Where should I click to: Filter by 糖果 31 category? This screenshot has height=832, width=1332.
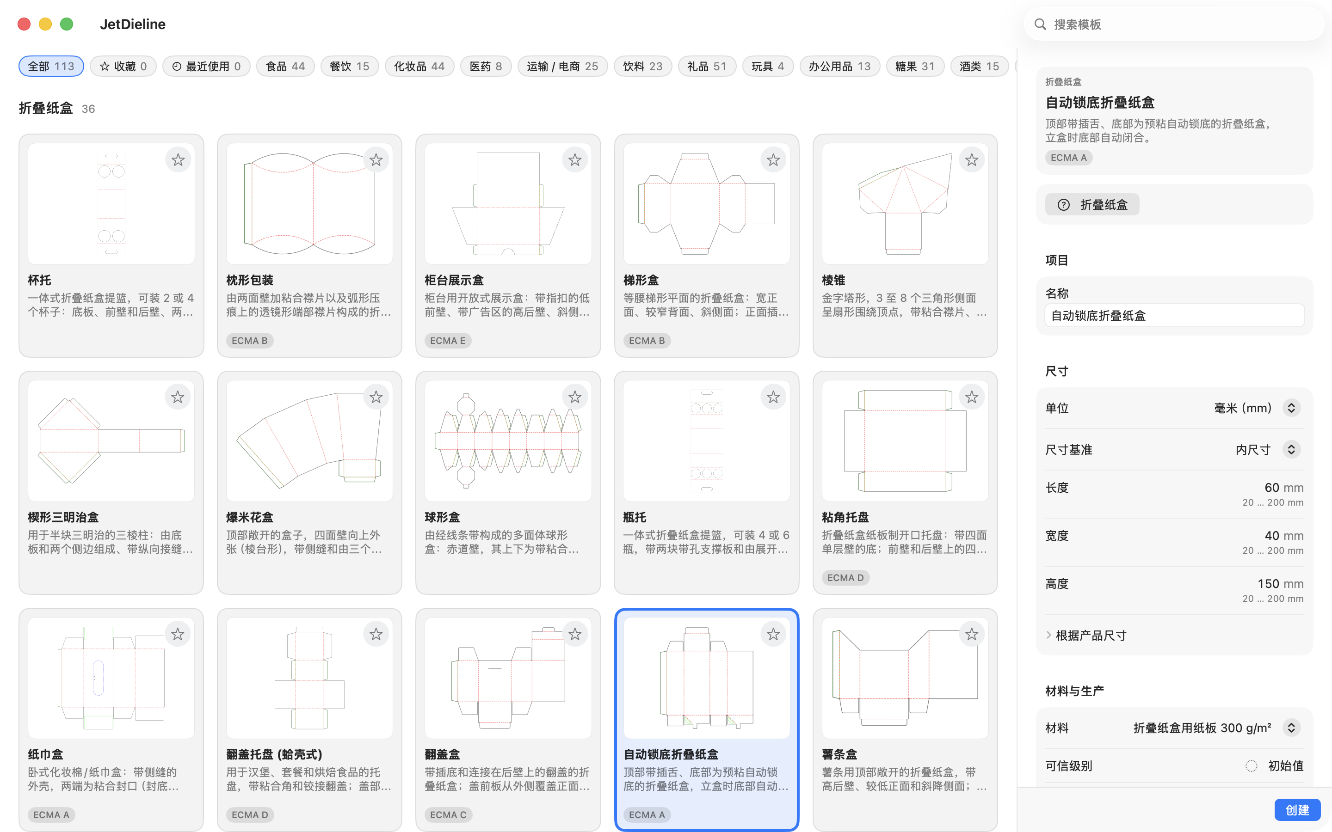pyautogui.click(x=915, y=66)
